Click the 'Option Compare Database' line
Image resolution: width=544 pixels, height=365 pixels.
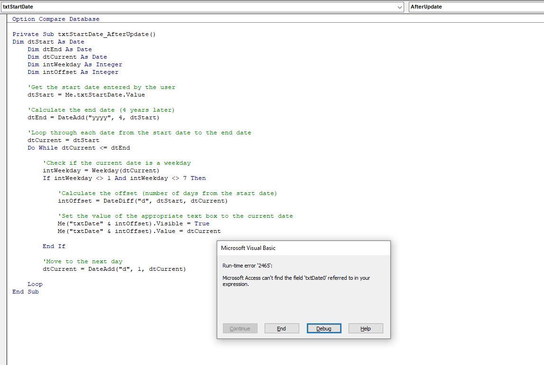(x=56, y=19)
